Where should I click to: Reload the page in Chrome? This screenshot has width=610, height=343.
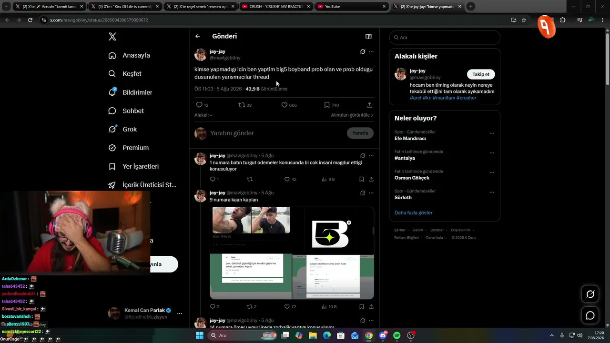[30, 20]
